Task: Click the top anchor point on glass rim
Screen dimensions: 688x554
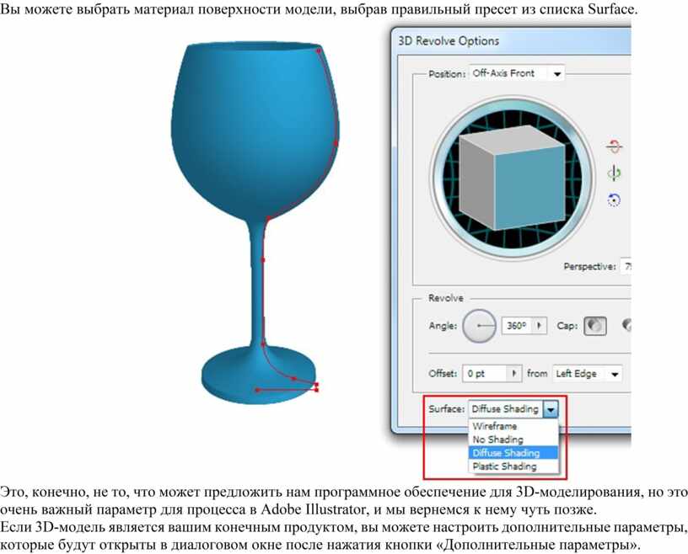Action: 319,51
